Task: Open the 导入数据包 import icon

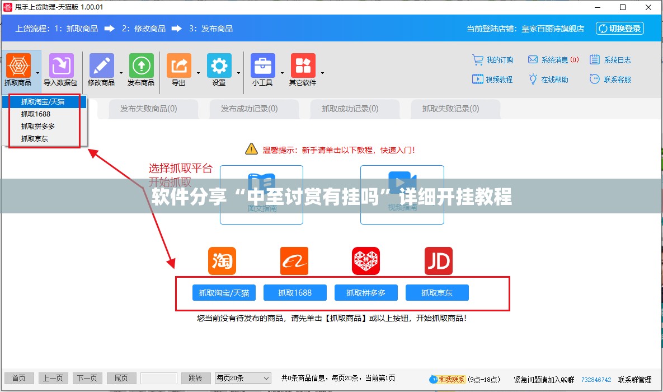Action: pyautogui.click(x=62, y=66)
